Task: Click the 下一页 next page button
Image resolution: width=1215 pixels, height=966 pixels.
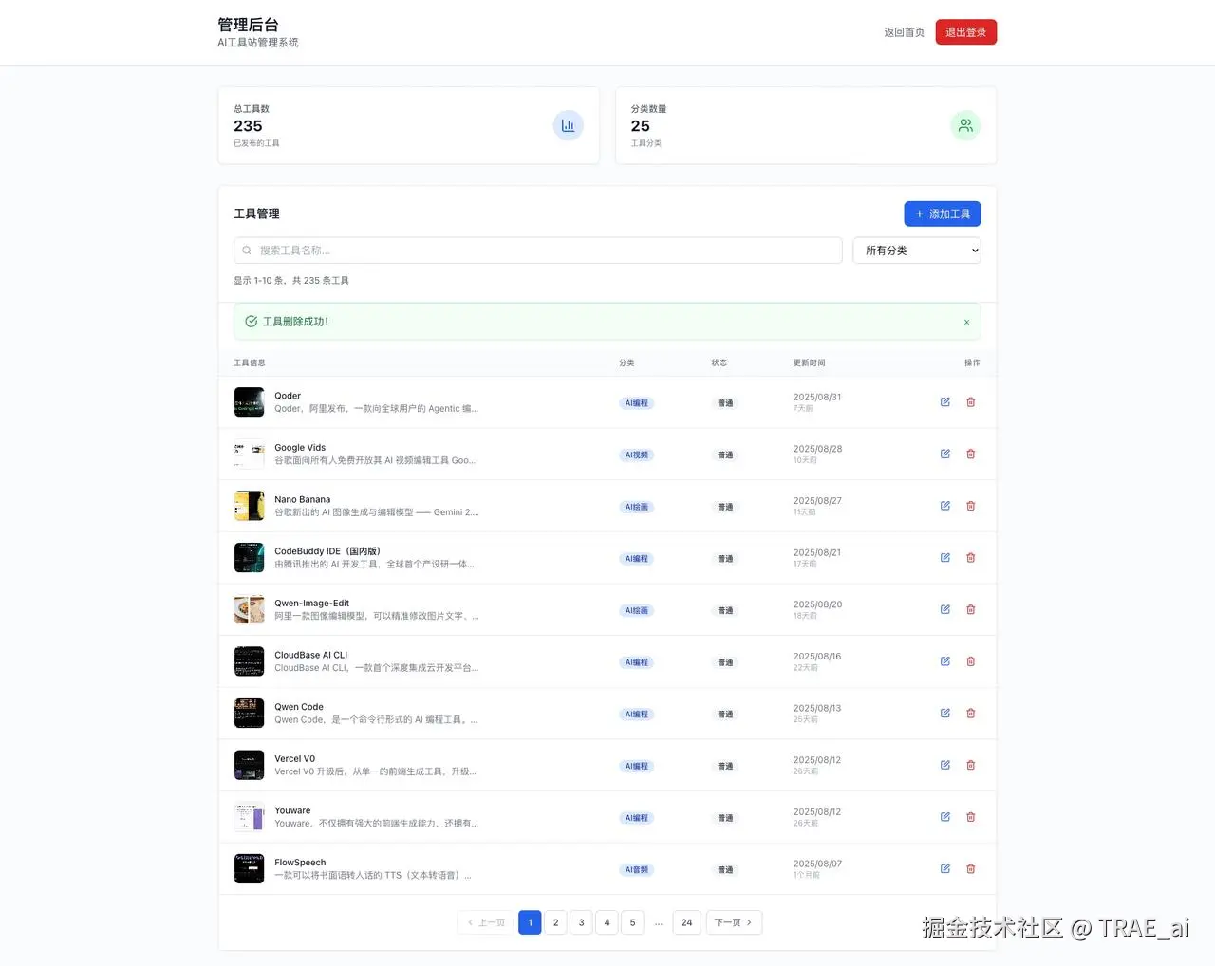Action: [734, 922]
